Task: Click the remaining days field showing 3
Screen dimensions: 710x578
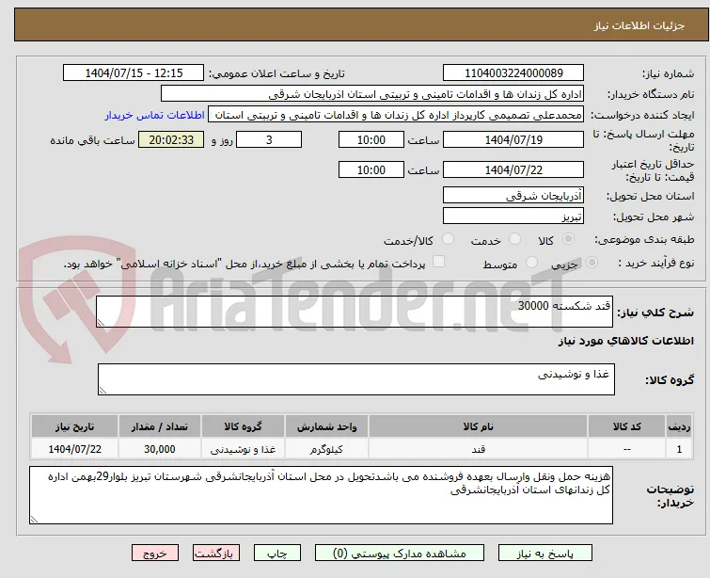Action: 269,139
